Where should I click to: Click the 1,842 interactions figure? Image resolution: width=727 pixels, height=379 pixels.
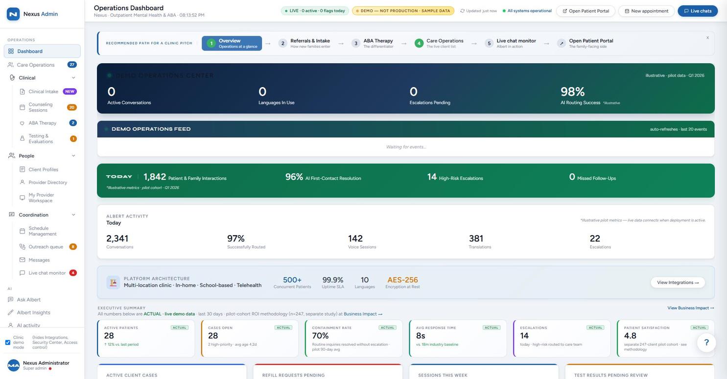(x=155, y=177)
